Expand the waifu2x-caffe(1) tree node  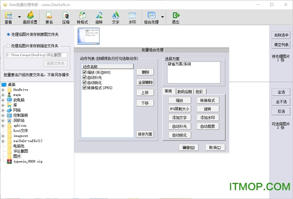pyautogui.click(x=3, y=141)
